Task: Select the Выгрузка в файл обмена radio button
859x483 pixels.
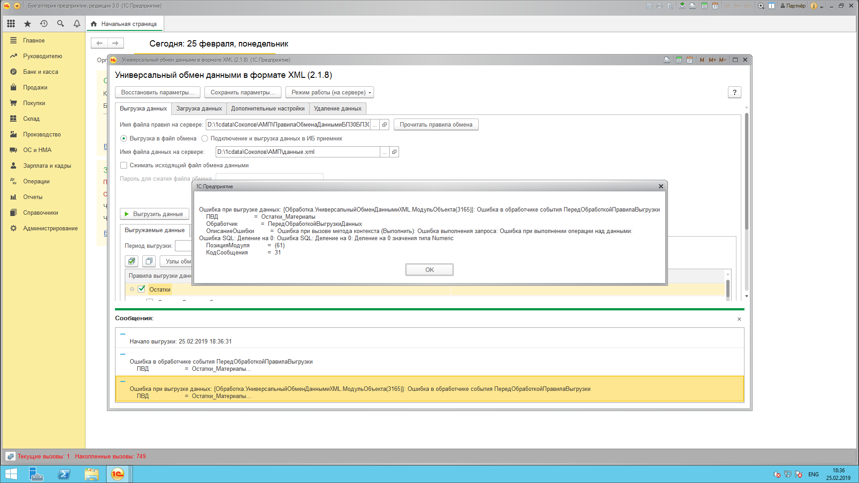Action: 123,138
